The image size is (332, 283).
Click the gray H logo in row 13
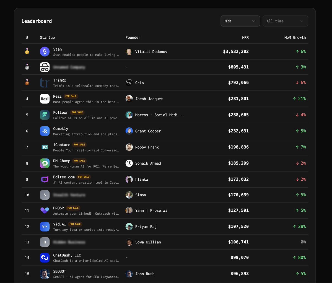click(x=45, y=242)
